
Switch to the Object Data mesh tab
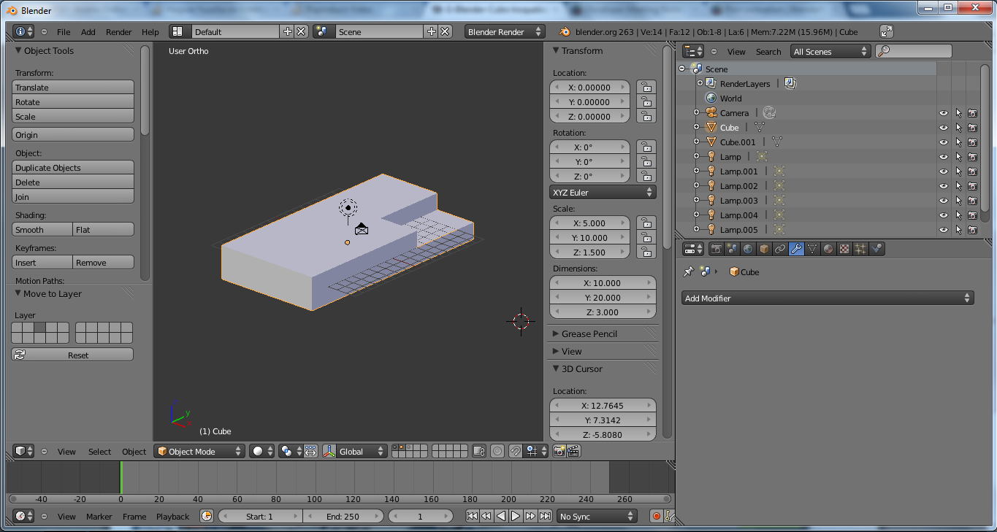812,249
